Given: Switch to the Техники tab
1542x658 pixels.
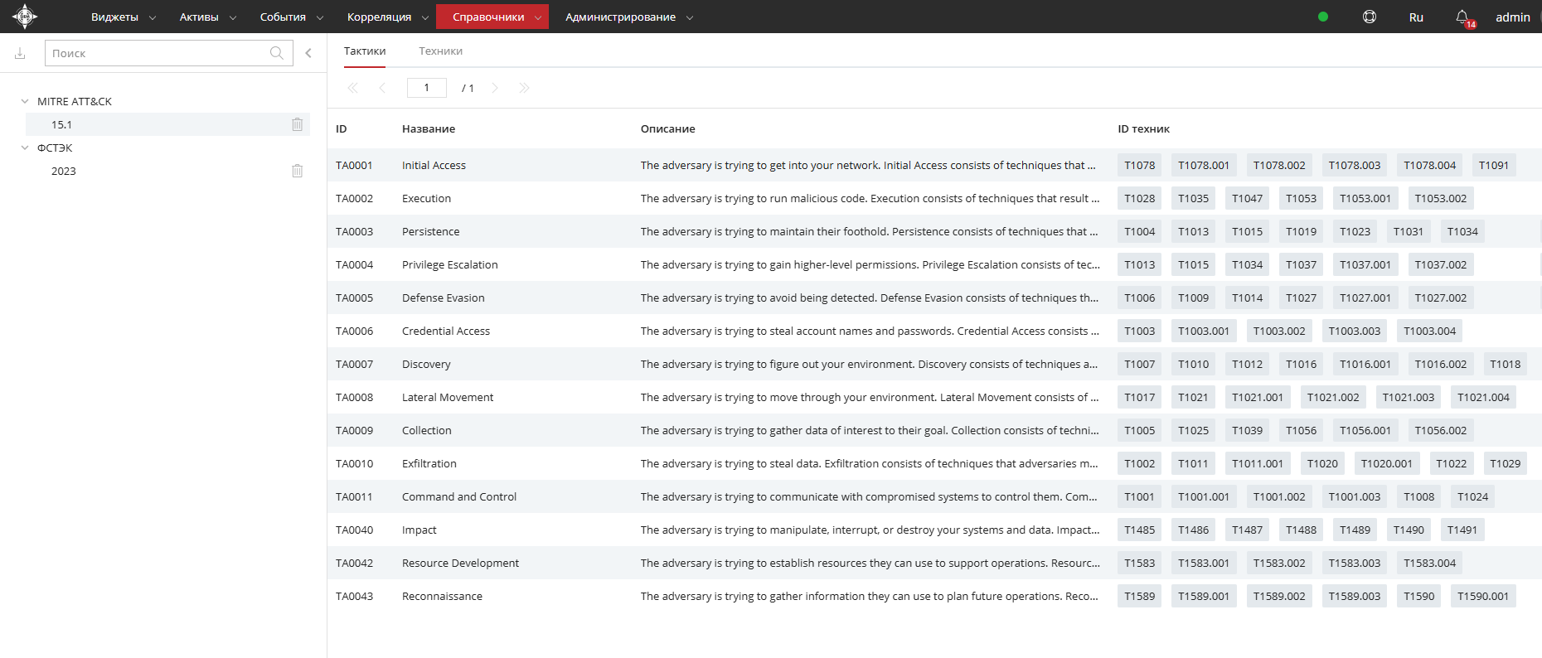Looking at the screenshot, I should click(440, 51).
